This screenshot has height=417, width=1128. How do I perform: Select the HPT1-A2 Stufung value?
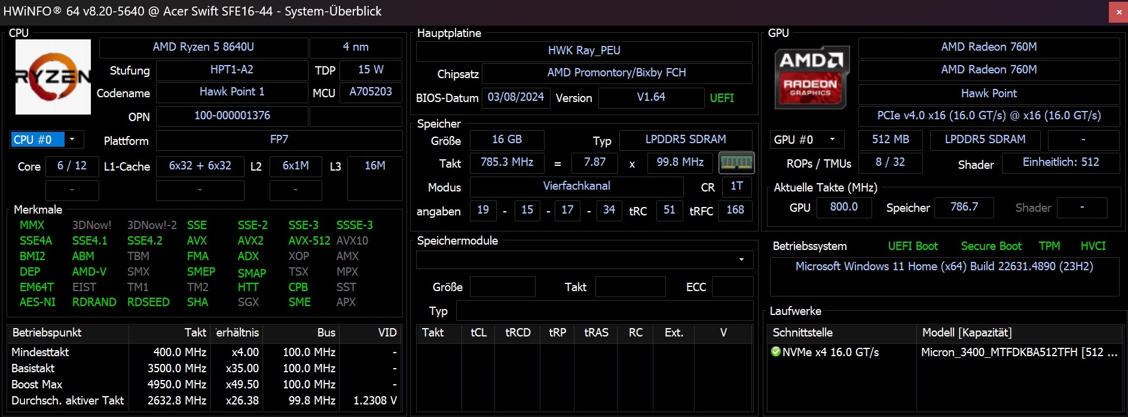(x=232, y=70)
